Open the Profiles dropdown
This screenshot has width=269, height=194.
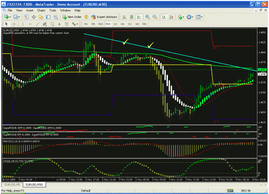coord(16,17)
